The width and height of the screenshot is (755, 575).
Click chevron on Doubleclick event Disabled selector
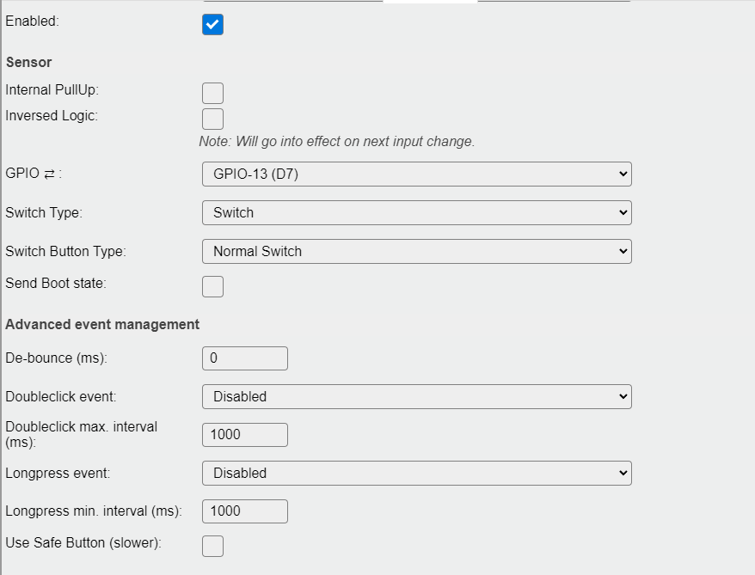[x=623, y=396]
